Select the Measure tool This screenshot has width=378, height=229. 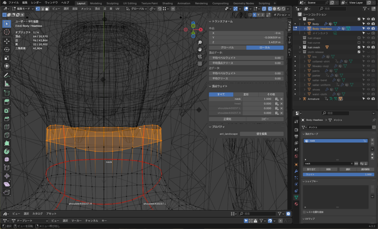tap(7, 84)
